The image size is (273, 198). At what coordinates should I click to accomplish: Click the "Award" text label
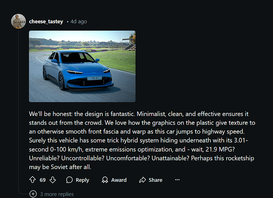tap(119, 180)
